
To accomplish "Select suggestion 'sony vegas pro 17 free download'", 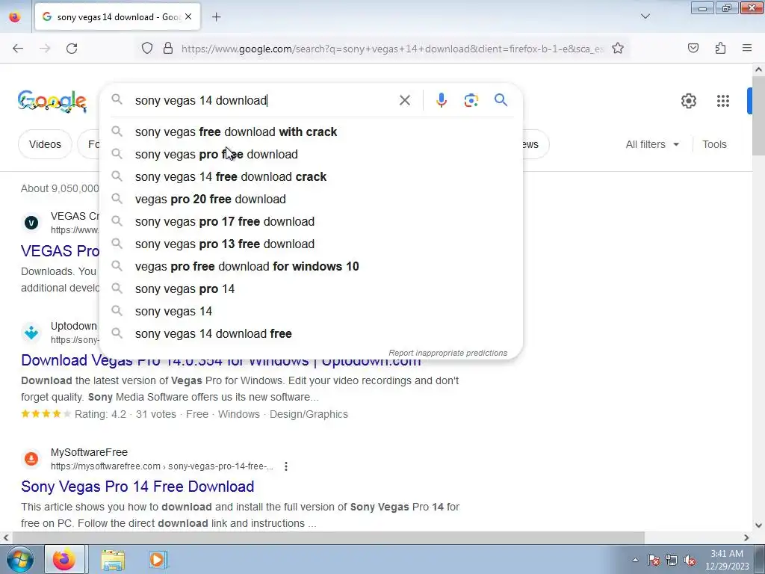I will pyautogui.click(x=312, y=221).
